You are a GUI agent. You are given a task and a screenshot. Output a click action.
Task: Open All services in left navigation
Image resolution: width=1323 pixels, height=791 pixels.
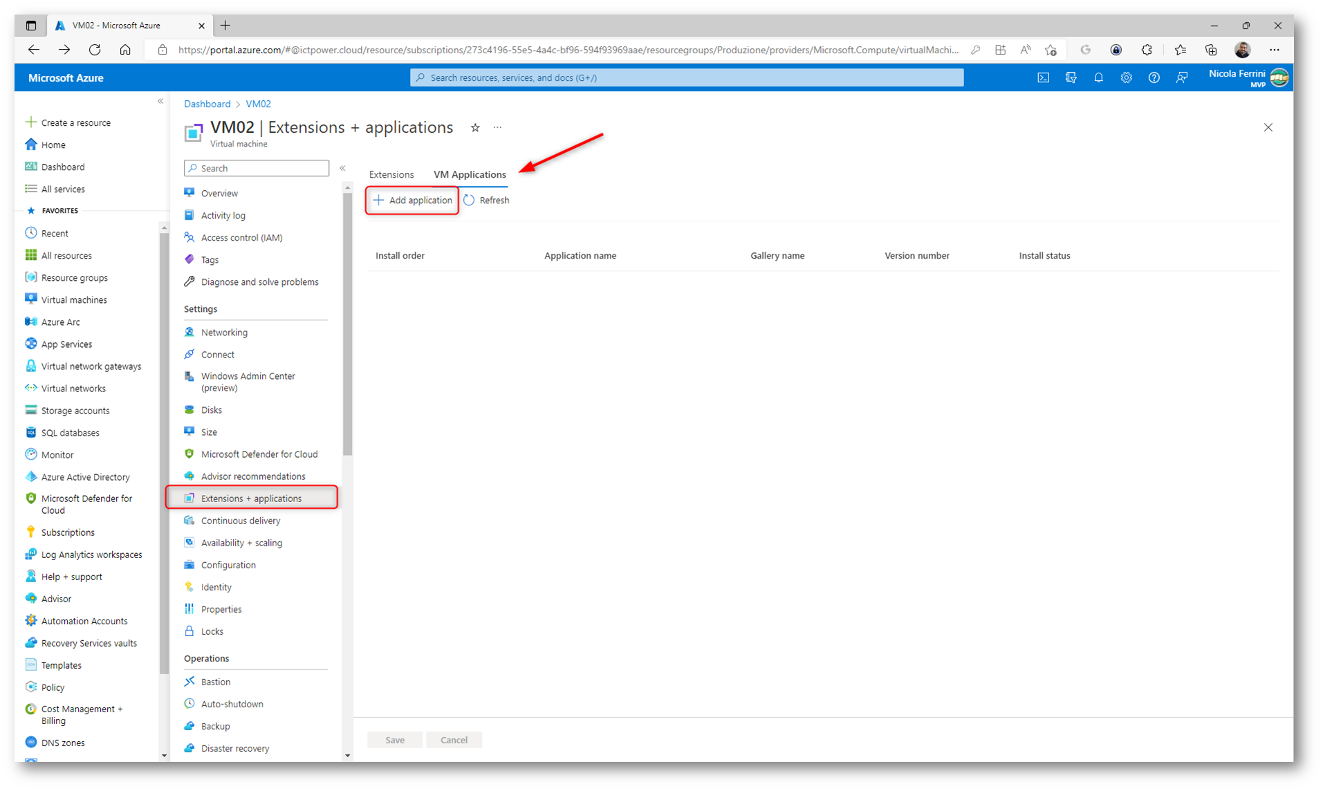pyautogui.click(x=63, y=189)
